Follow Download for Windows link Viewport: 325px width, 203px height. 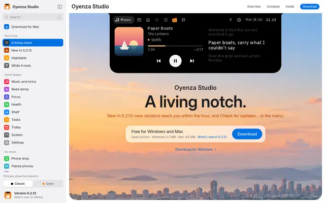point(196,149)
